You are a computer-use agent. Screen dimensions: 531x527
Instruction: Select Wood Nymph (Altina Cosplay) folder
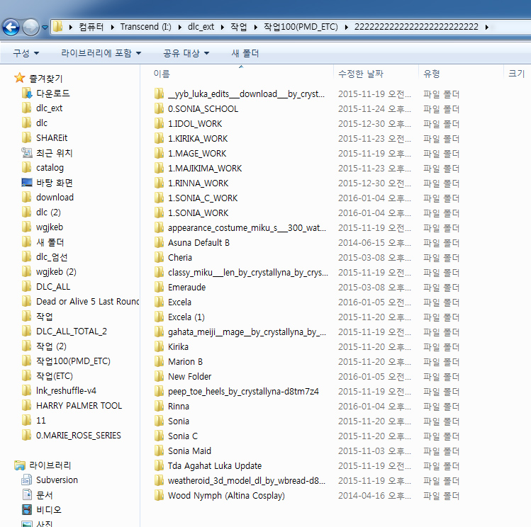tap(225, 496)
